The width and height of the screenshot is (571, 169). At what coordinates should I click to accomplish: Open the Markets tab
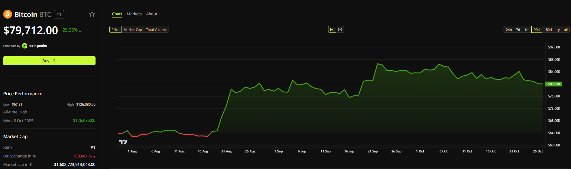click(x=134, y=14)
